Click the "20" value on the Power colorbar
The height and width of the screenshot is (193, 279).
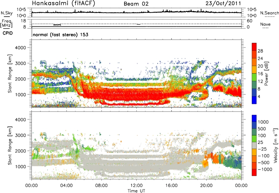pyautogui.click(x=260, y=66)
